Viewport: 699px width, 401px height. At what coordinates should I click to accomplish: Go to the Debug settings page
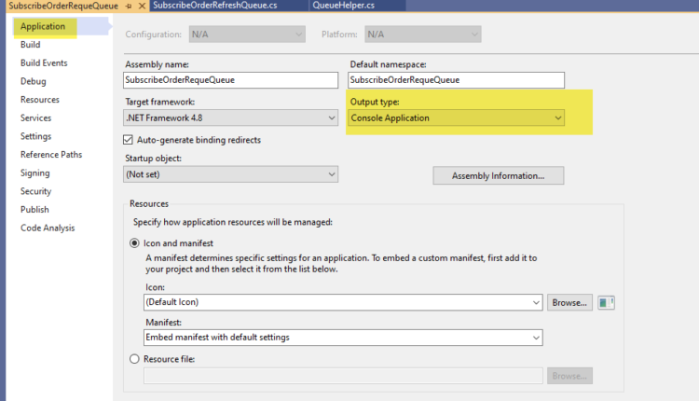click(x=33, y=81)
